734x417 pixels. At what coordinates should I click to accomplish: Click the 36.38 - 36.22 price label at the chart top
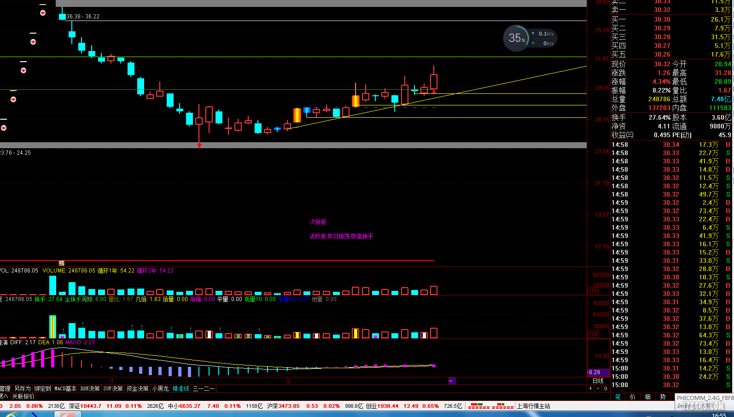click(83, 17)
